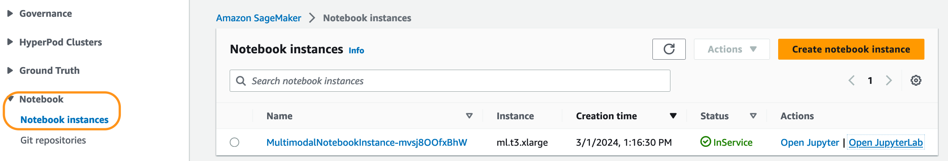
Task: Select Notebook instances in sidebar
Action: point(64,120)
